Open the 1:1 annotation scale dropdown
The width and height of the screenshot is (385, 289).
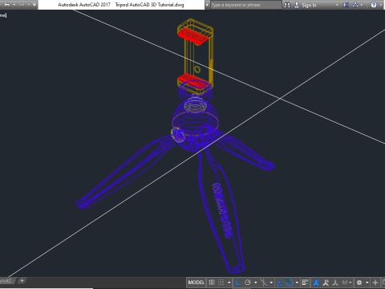(346, 283)
